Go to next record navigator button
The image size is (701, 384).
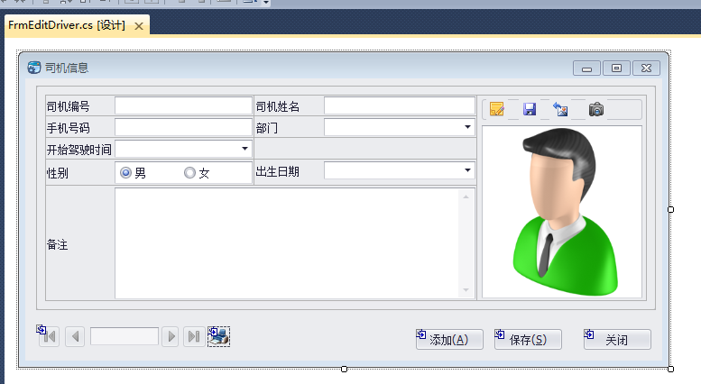171,336
